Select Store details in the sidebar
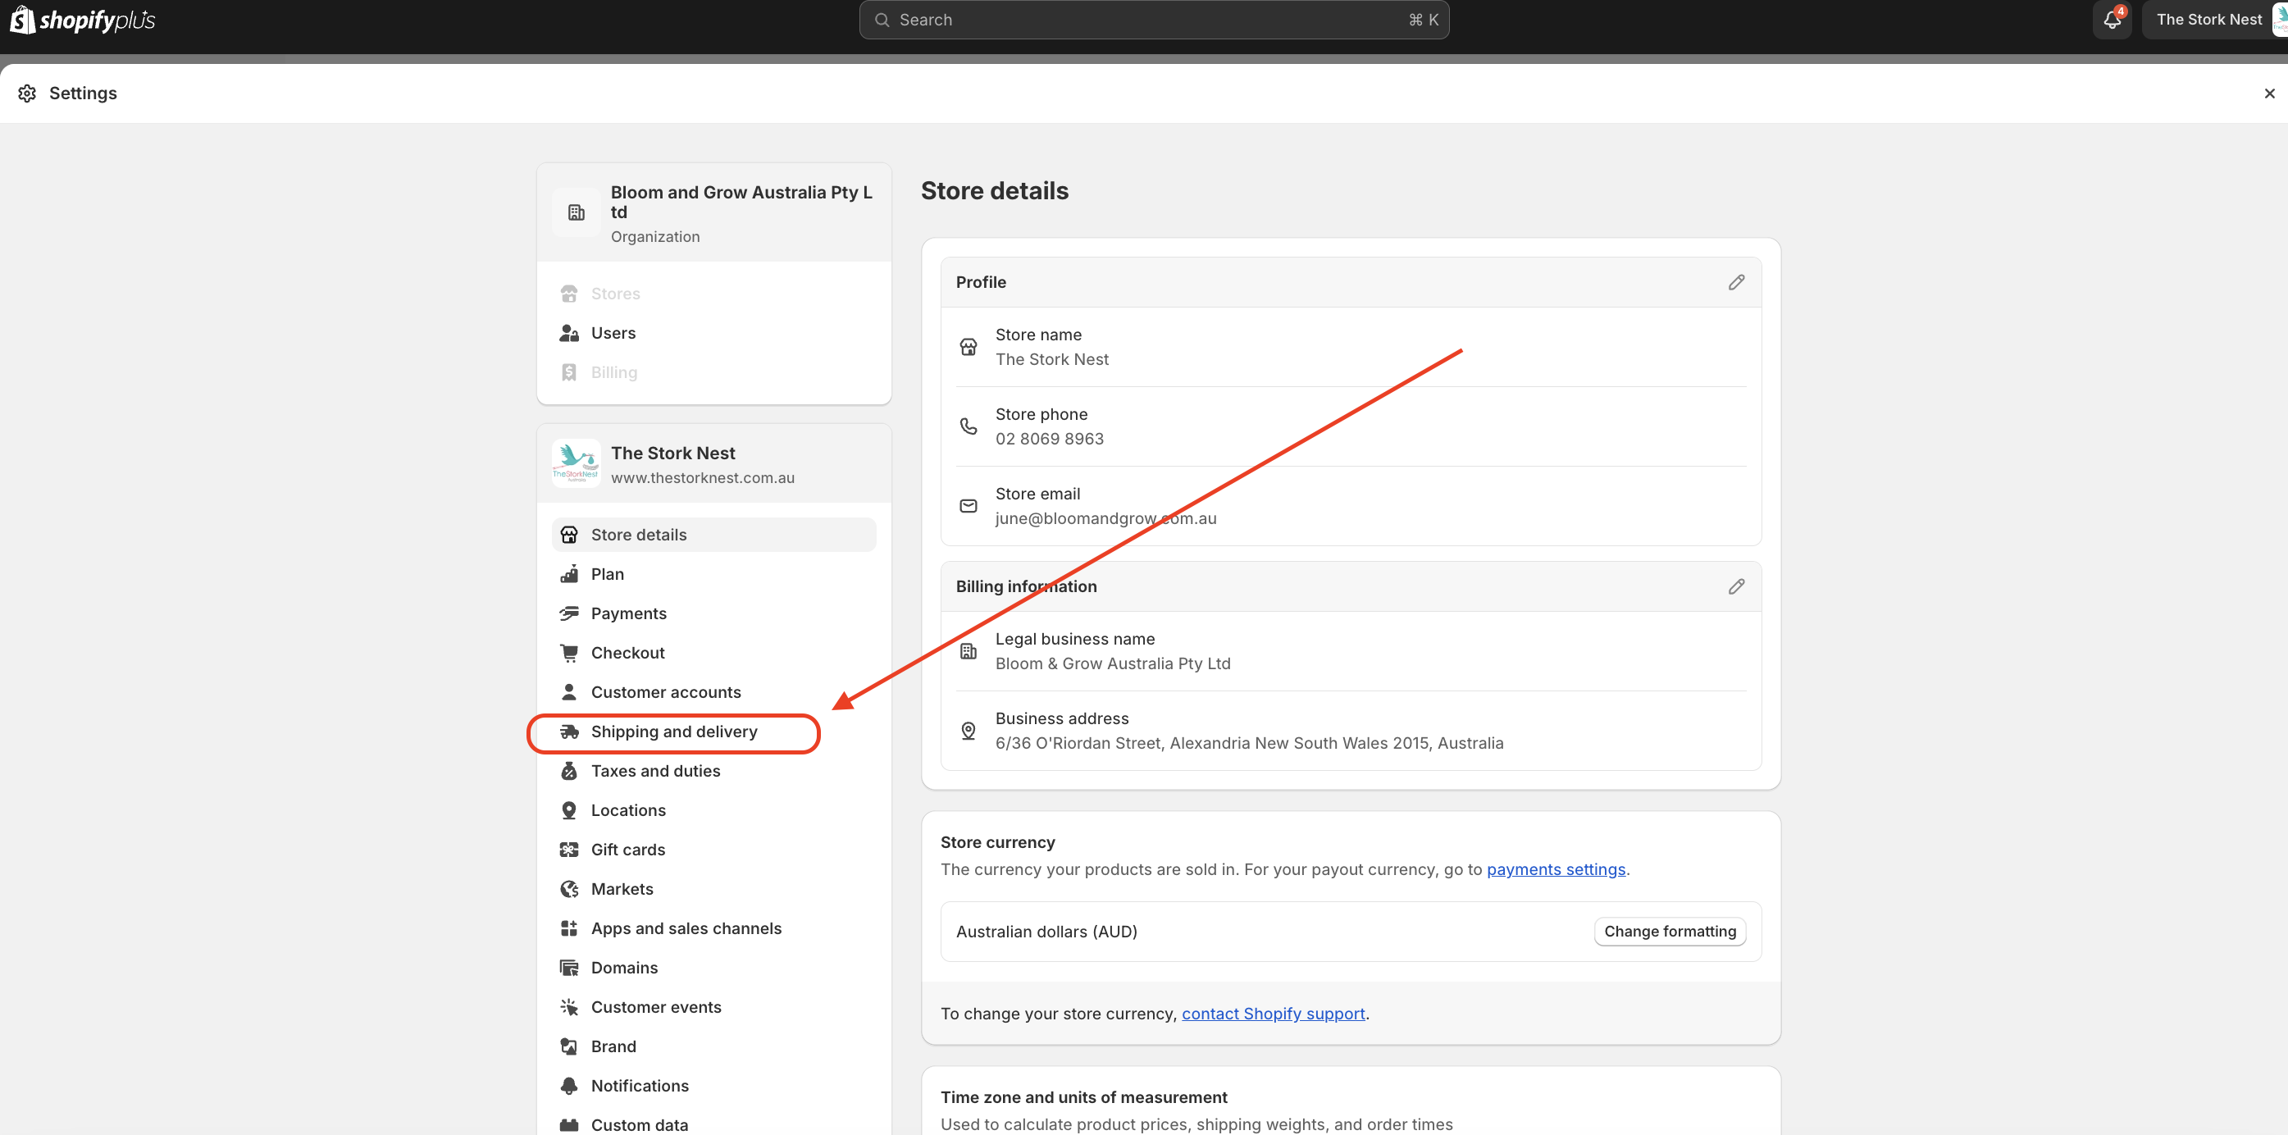The width and height of the screenshot is (2288, 1135). 714,535
